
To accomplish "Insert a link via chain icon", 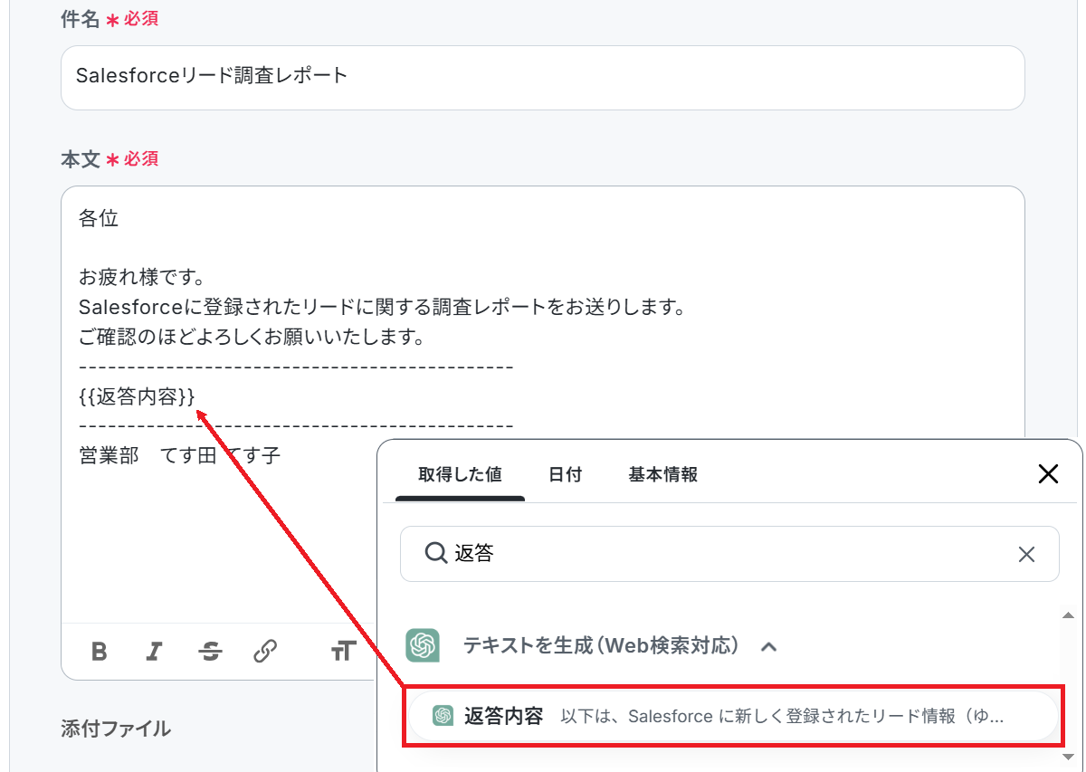I will point(265,651).
